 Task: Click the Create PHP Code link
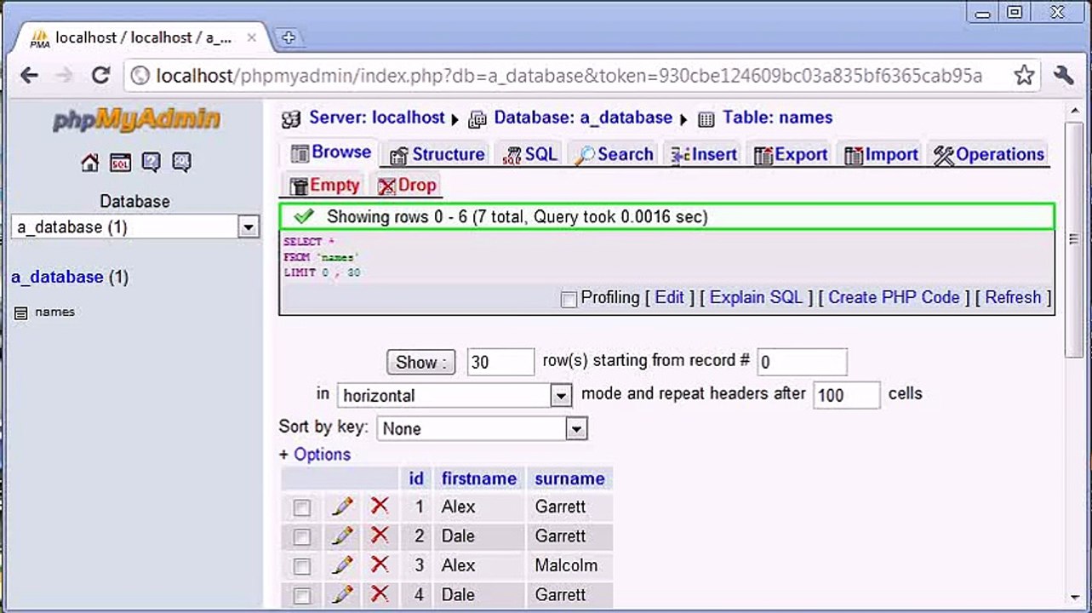(x=894, y=298)
